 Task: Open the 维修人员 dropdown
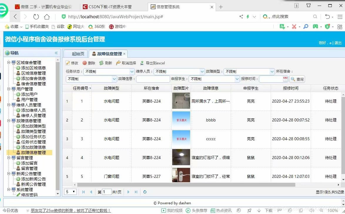(202, 71)
